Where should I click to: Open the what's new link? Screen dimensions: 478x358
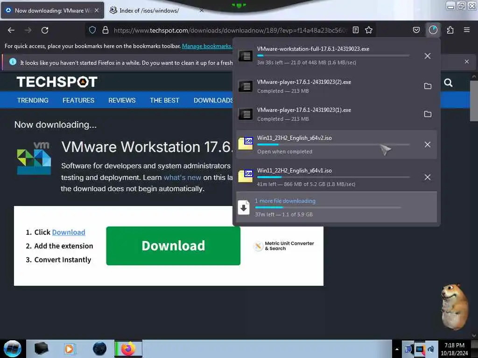183,178
